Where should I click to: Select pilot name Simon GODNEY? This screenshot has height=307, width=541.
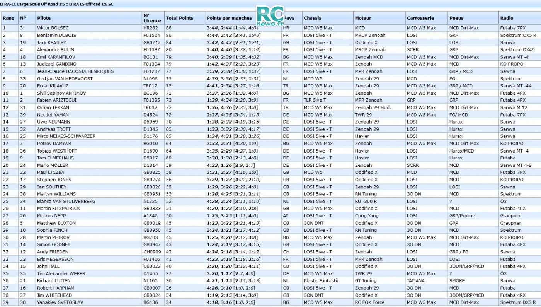(x=54, y=244)
